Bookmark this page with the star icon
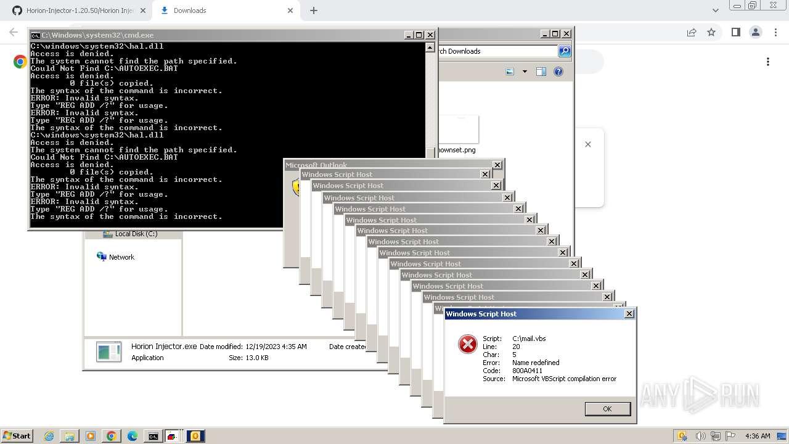 (x=711, y=33)
